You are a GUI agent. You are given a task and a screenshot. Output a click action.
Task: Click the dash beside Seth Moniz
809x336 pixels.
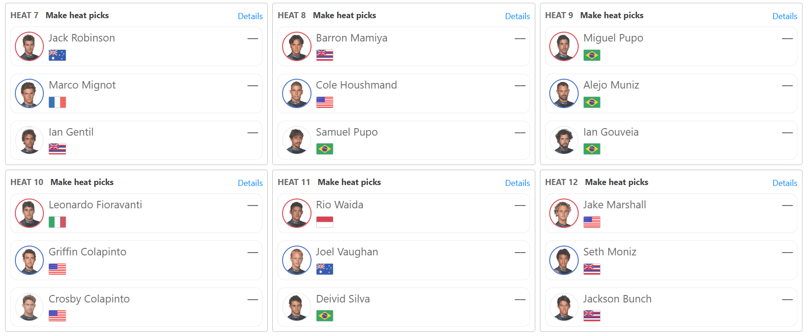788,253
